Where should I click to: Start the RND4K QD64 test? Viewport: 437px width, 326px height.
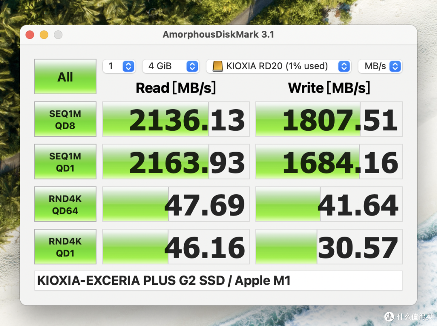click(65, 204)
